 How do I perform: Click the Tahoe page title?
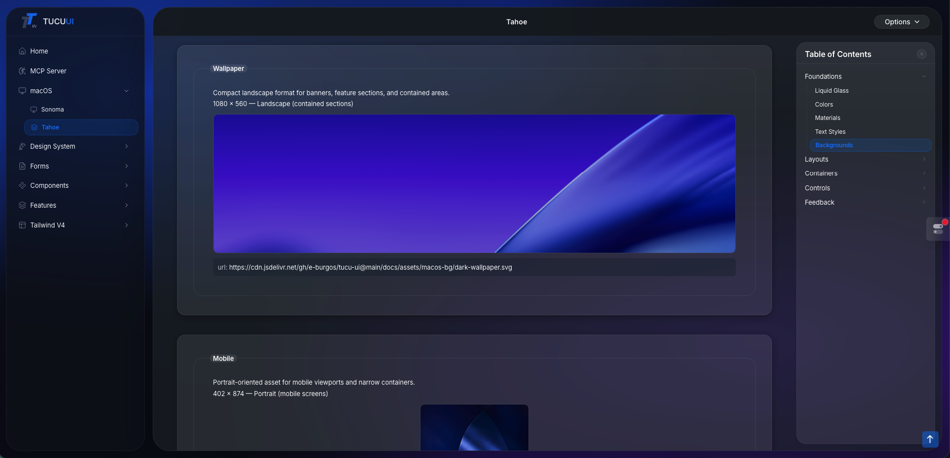click(x=517, y=22)
